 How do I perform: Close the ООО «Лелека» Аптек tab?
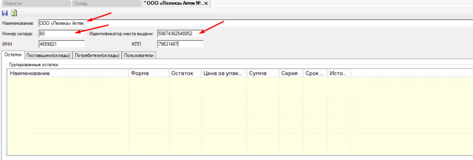point(206,3)
